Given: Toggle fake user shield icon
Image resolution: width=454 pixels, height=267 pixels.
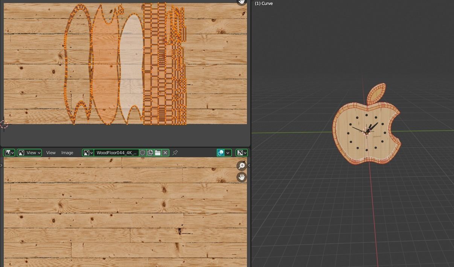Looking at the screenshot, I should pos(143,153).
